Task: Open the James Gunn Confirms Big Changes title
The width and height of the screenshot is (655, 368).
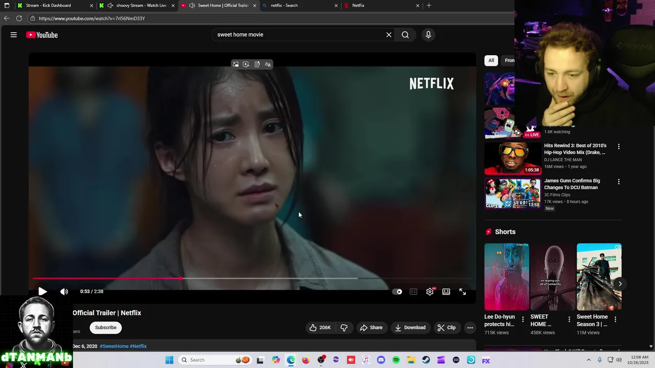Action: coord(572,184)
